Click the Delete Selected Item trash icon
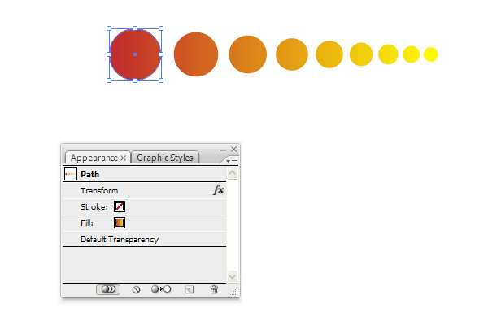 click(214, 289)
